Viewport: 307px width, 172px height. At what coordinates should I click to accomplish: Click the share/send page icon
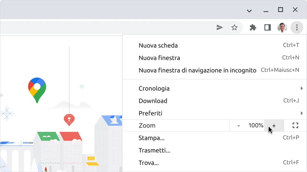220,28
